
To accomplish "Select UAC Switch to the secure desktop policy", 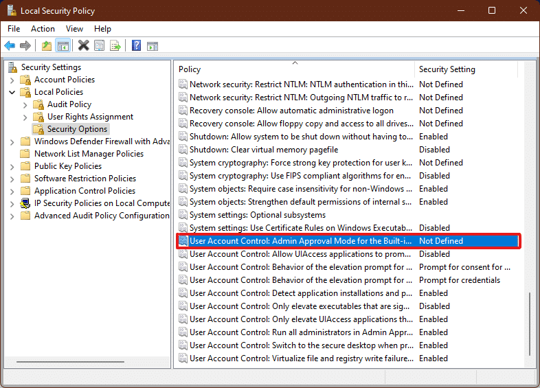I will (x=348, y=345).
